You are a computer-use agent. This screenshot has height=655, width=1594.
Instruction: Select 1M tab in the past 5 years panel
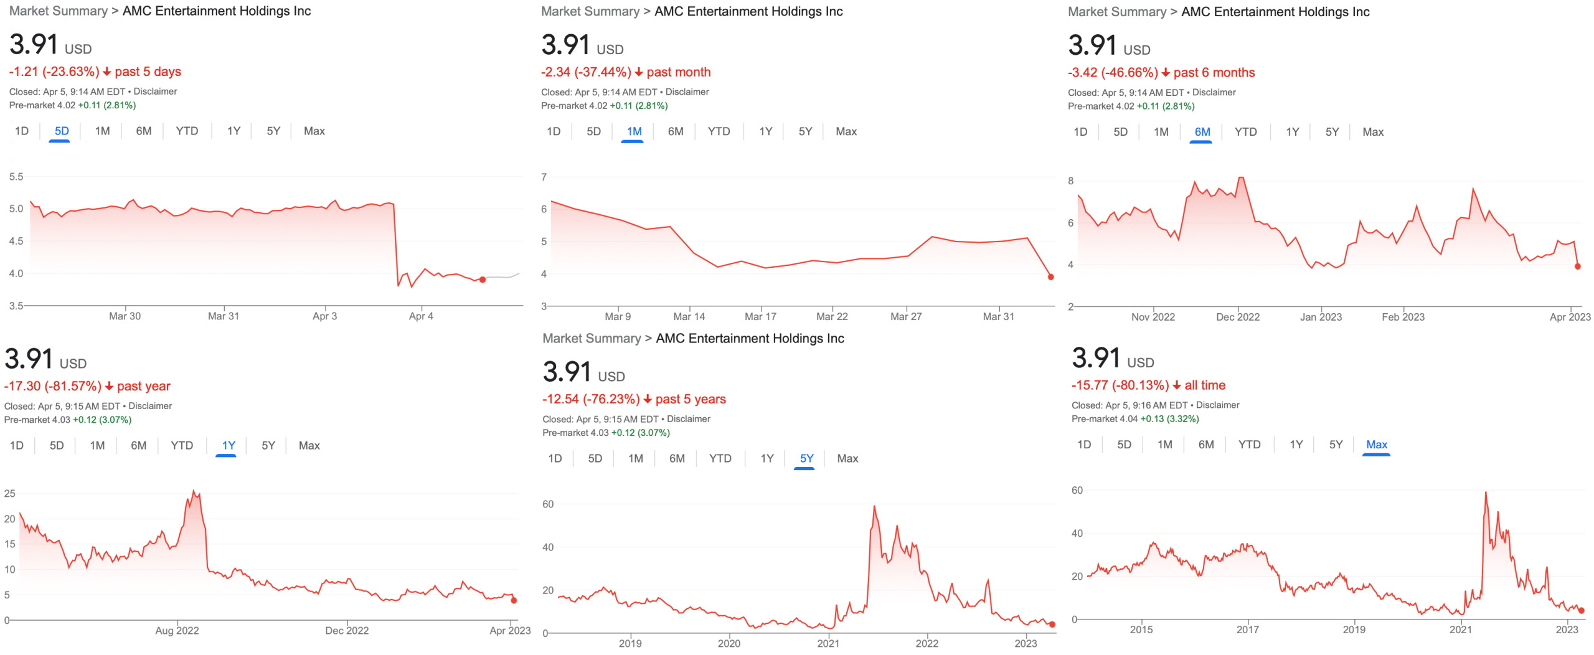(x=635, y=458)
